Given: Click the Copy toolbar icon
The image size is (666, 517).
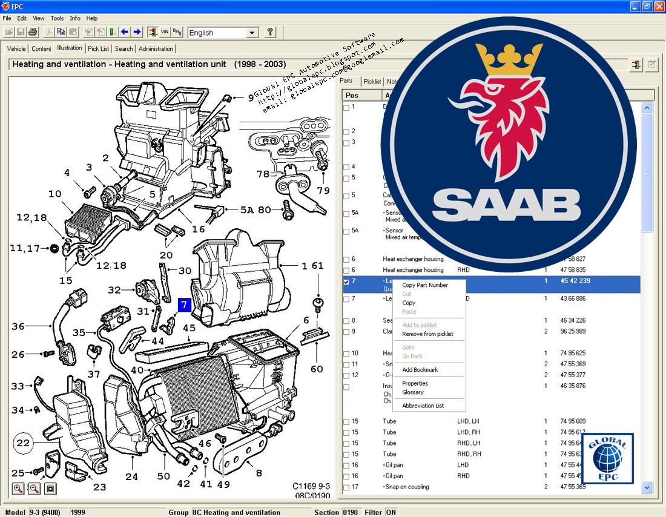Looking at the screenshot, I should 61,32.
